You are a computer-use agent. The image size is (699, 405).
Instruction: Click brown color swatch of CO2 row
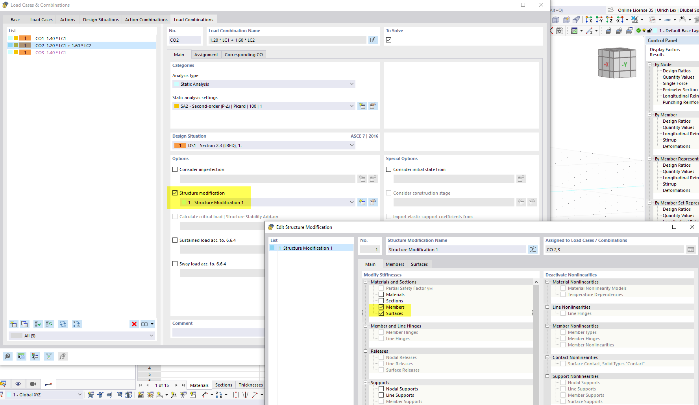[25, 45]
